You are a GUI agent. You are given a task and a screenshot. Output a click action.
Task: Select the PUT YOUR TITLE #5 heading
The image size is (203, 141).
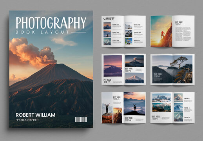click(117, 98)
